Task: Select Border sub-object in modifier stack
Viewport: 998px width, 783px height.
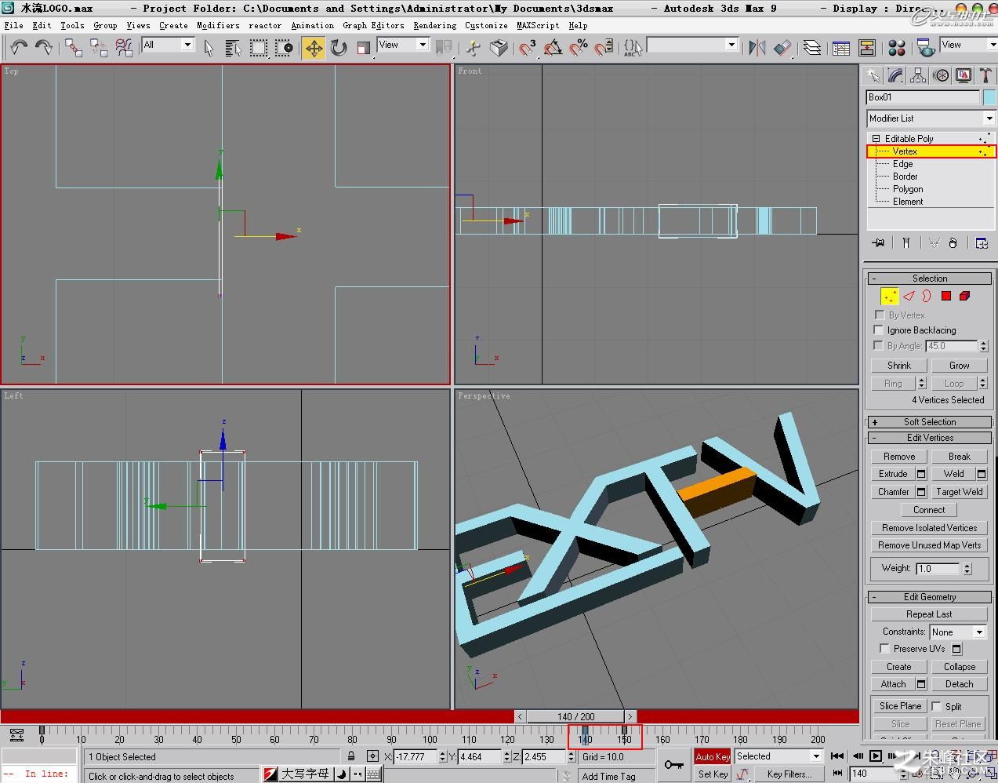Action: tap(905, 177)
